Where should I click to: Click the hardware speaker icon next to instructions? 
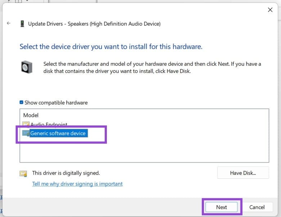(x=27, y=67)
